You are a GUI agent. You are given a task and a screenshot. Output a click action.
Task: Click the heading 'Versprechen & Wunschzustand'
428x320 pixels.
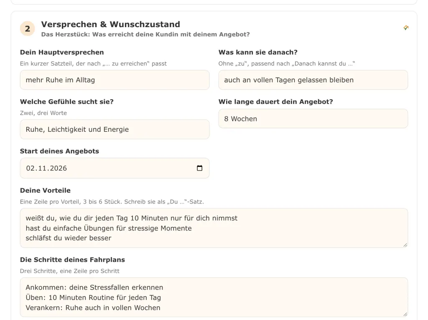(x=110, y=24)
